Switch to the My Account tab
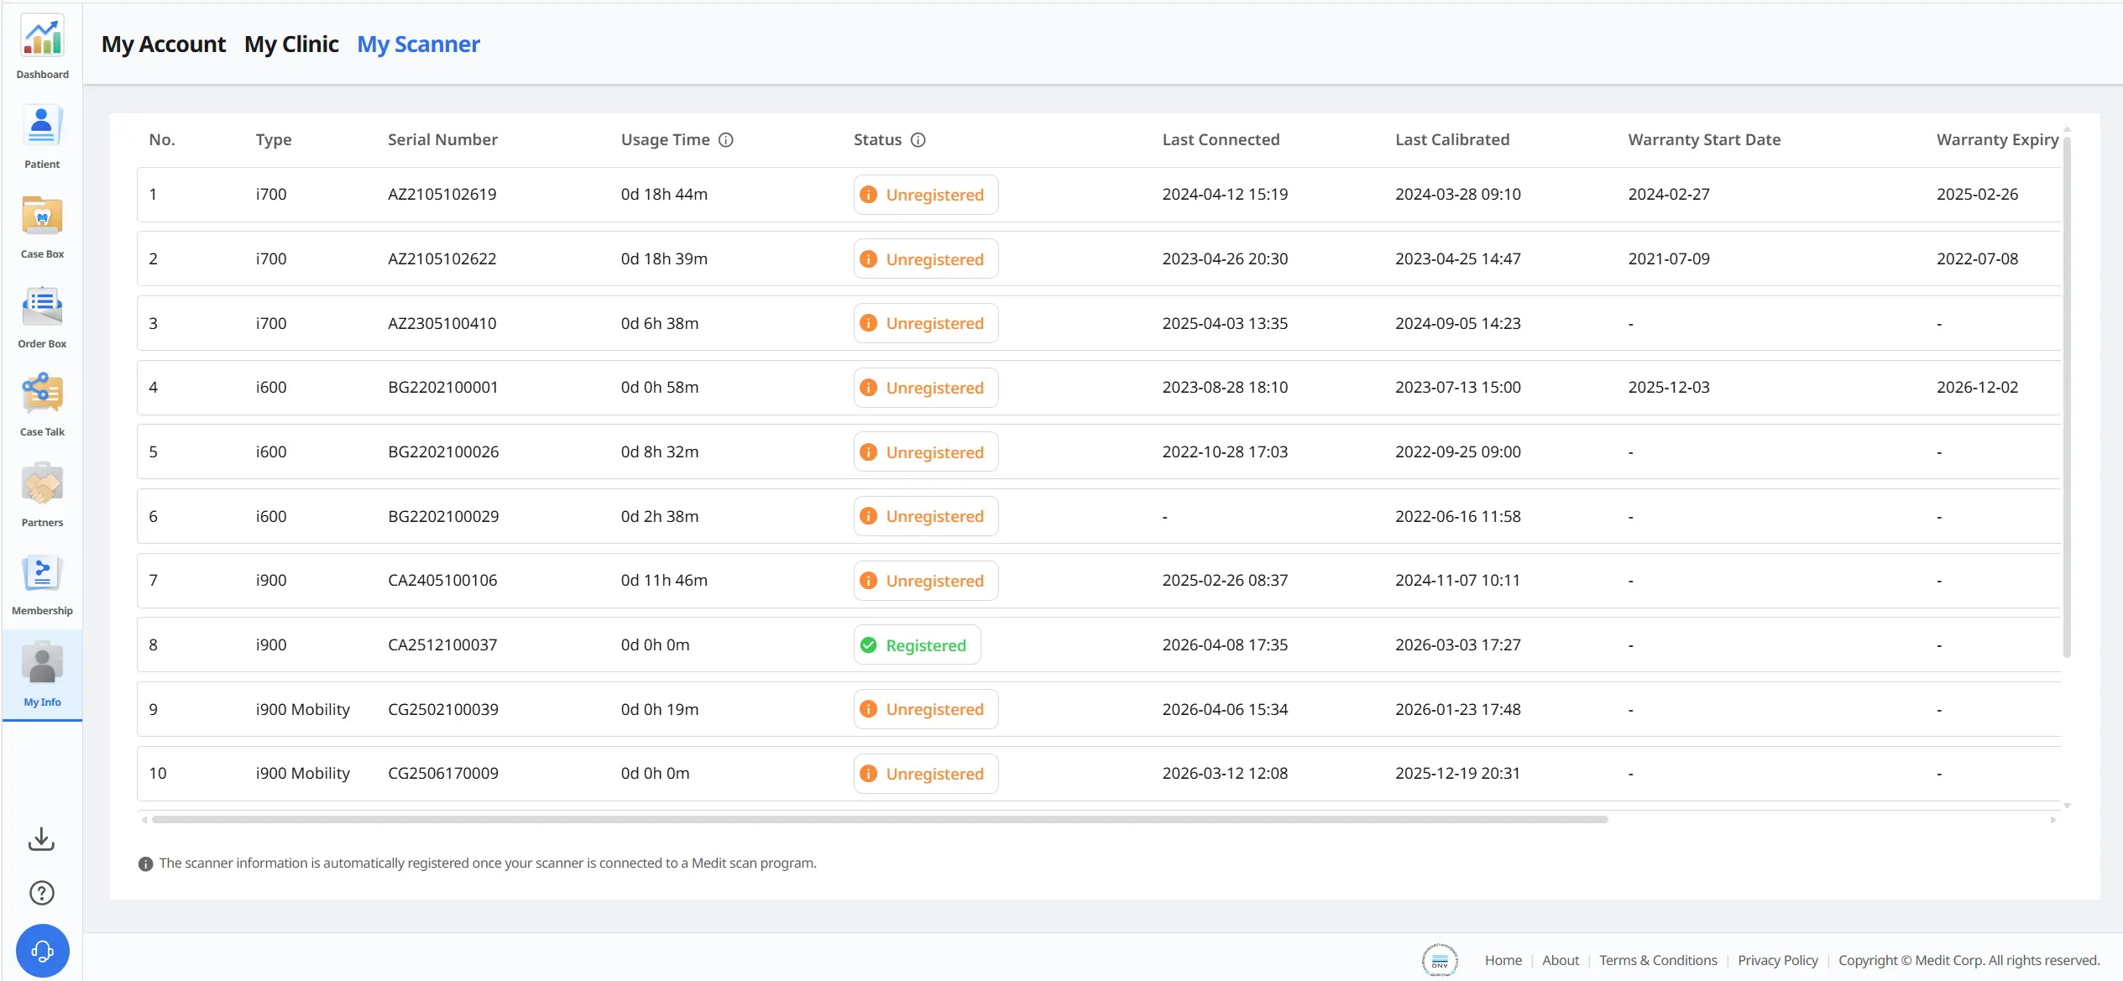This screenshot has width=2123, height=981. (164, 44)
